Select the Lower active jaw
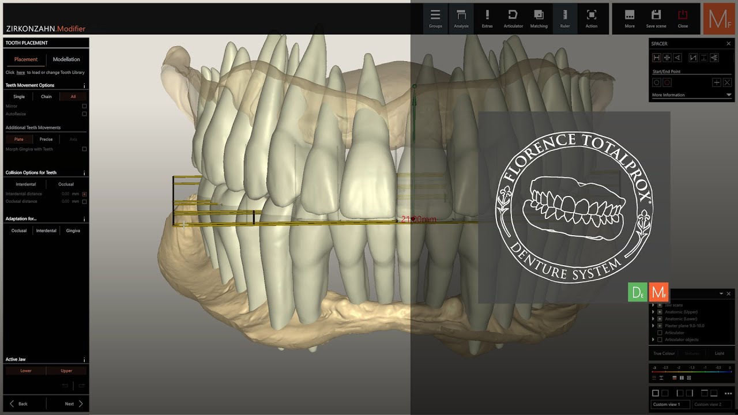This screenshot has width=738, height=415. coord(26,371)
